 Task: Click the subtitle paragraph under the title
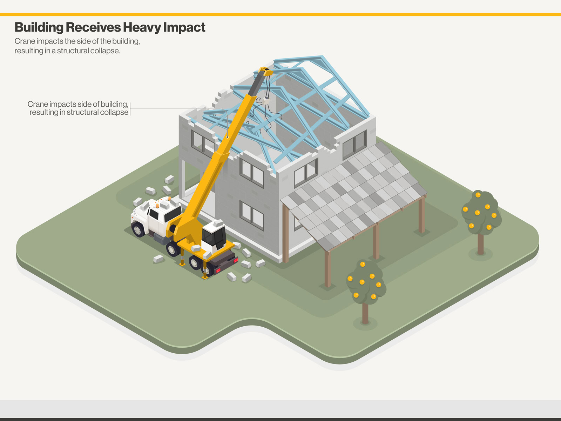pos(77,46)
